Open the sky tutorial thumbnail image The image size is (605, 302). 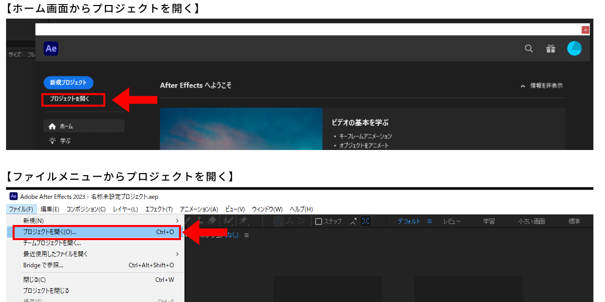tap(241, 129)
